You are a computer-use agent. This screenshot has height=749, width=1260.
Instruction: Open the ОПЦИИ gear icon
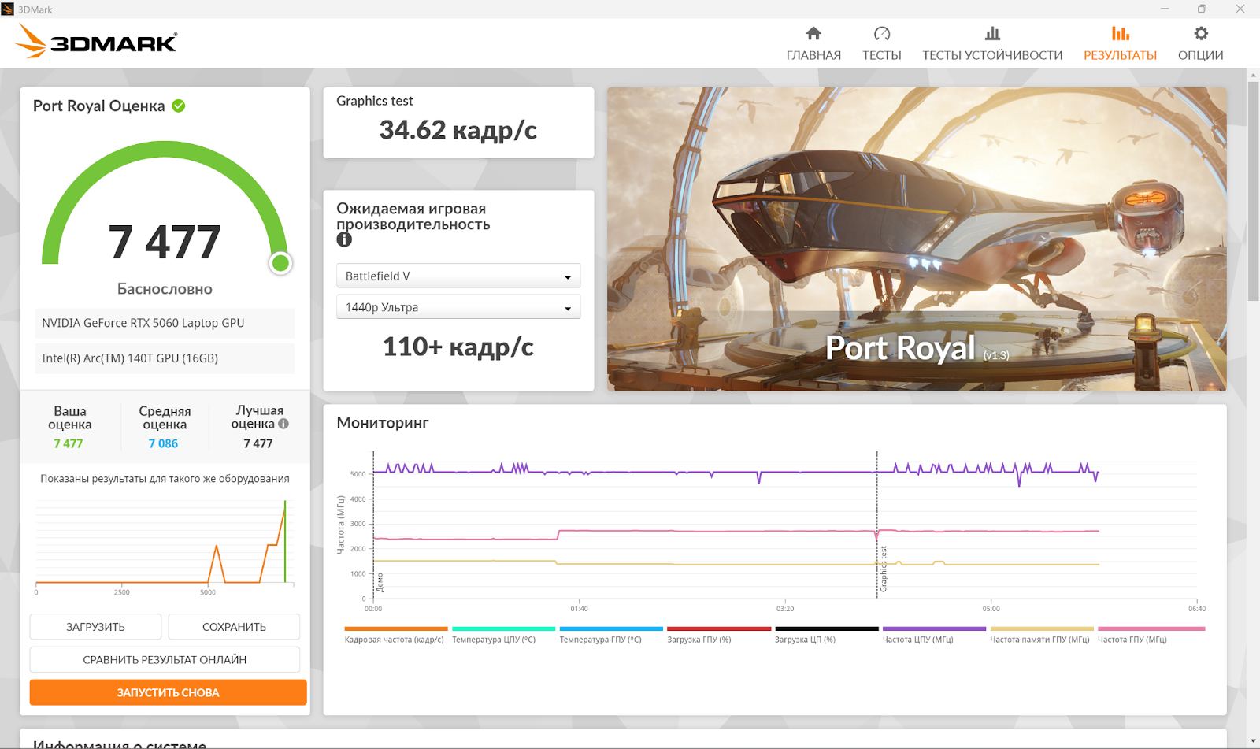(1200, 33)
